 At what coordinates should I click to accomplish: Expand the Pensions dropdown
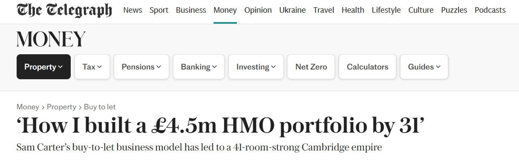click(141, 67)
